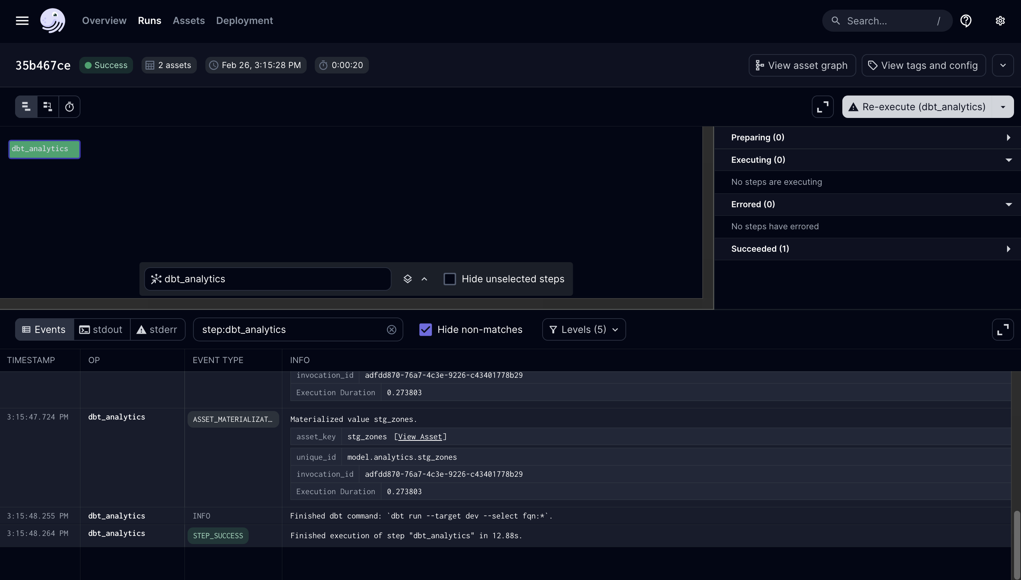Open the hamburger navigation menu
This screenshot has width=1021, height=580.
(22, 21)
